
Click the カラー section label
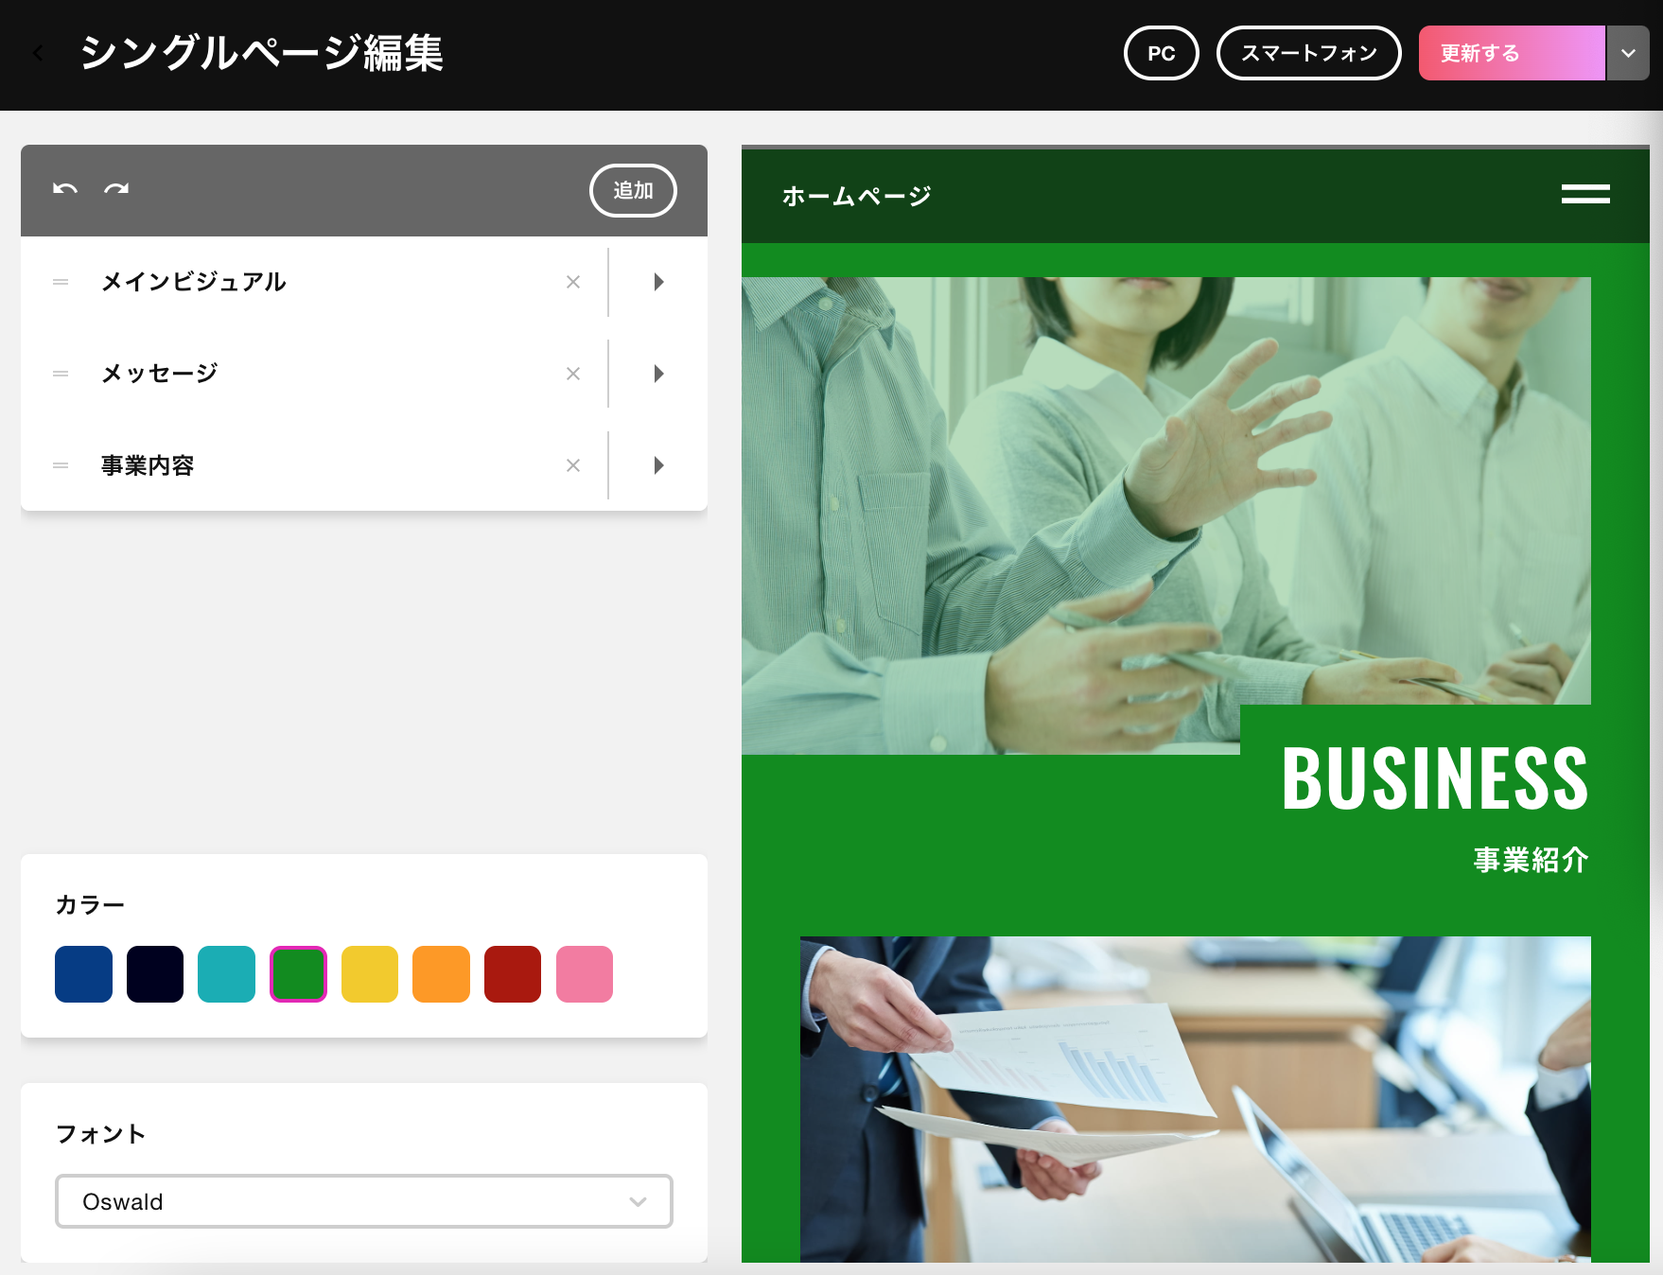pyautogui.click(x=90, y=905)
